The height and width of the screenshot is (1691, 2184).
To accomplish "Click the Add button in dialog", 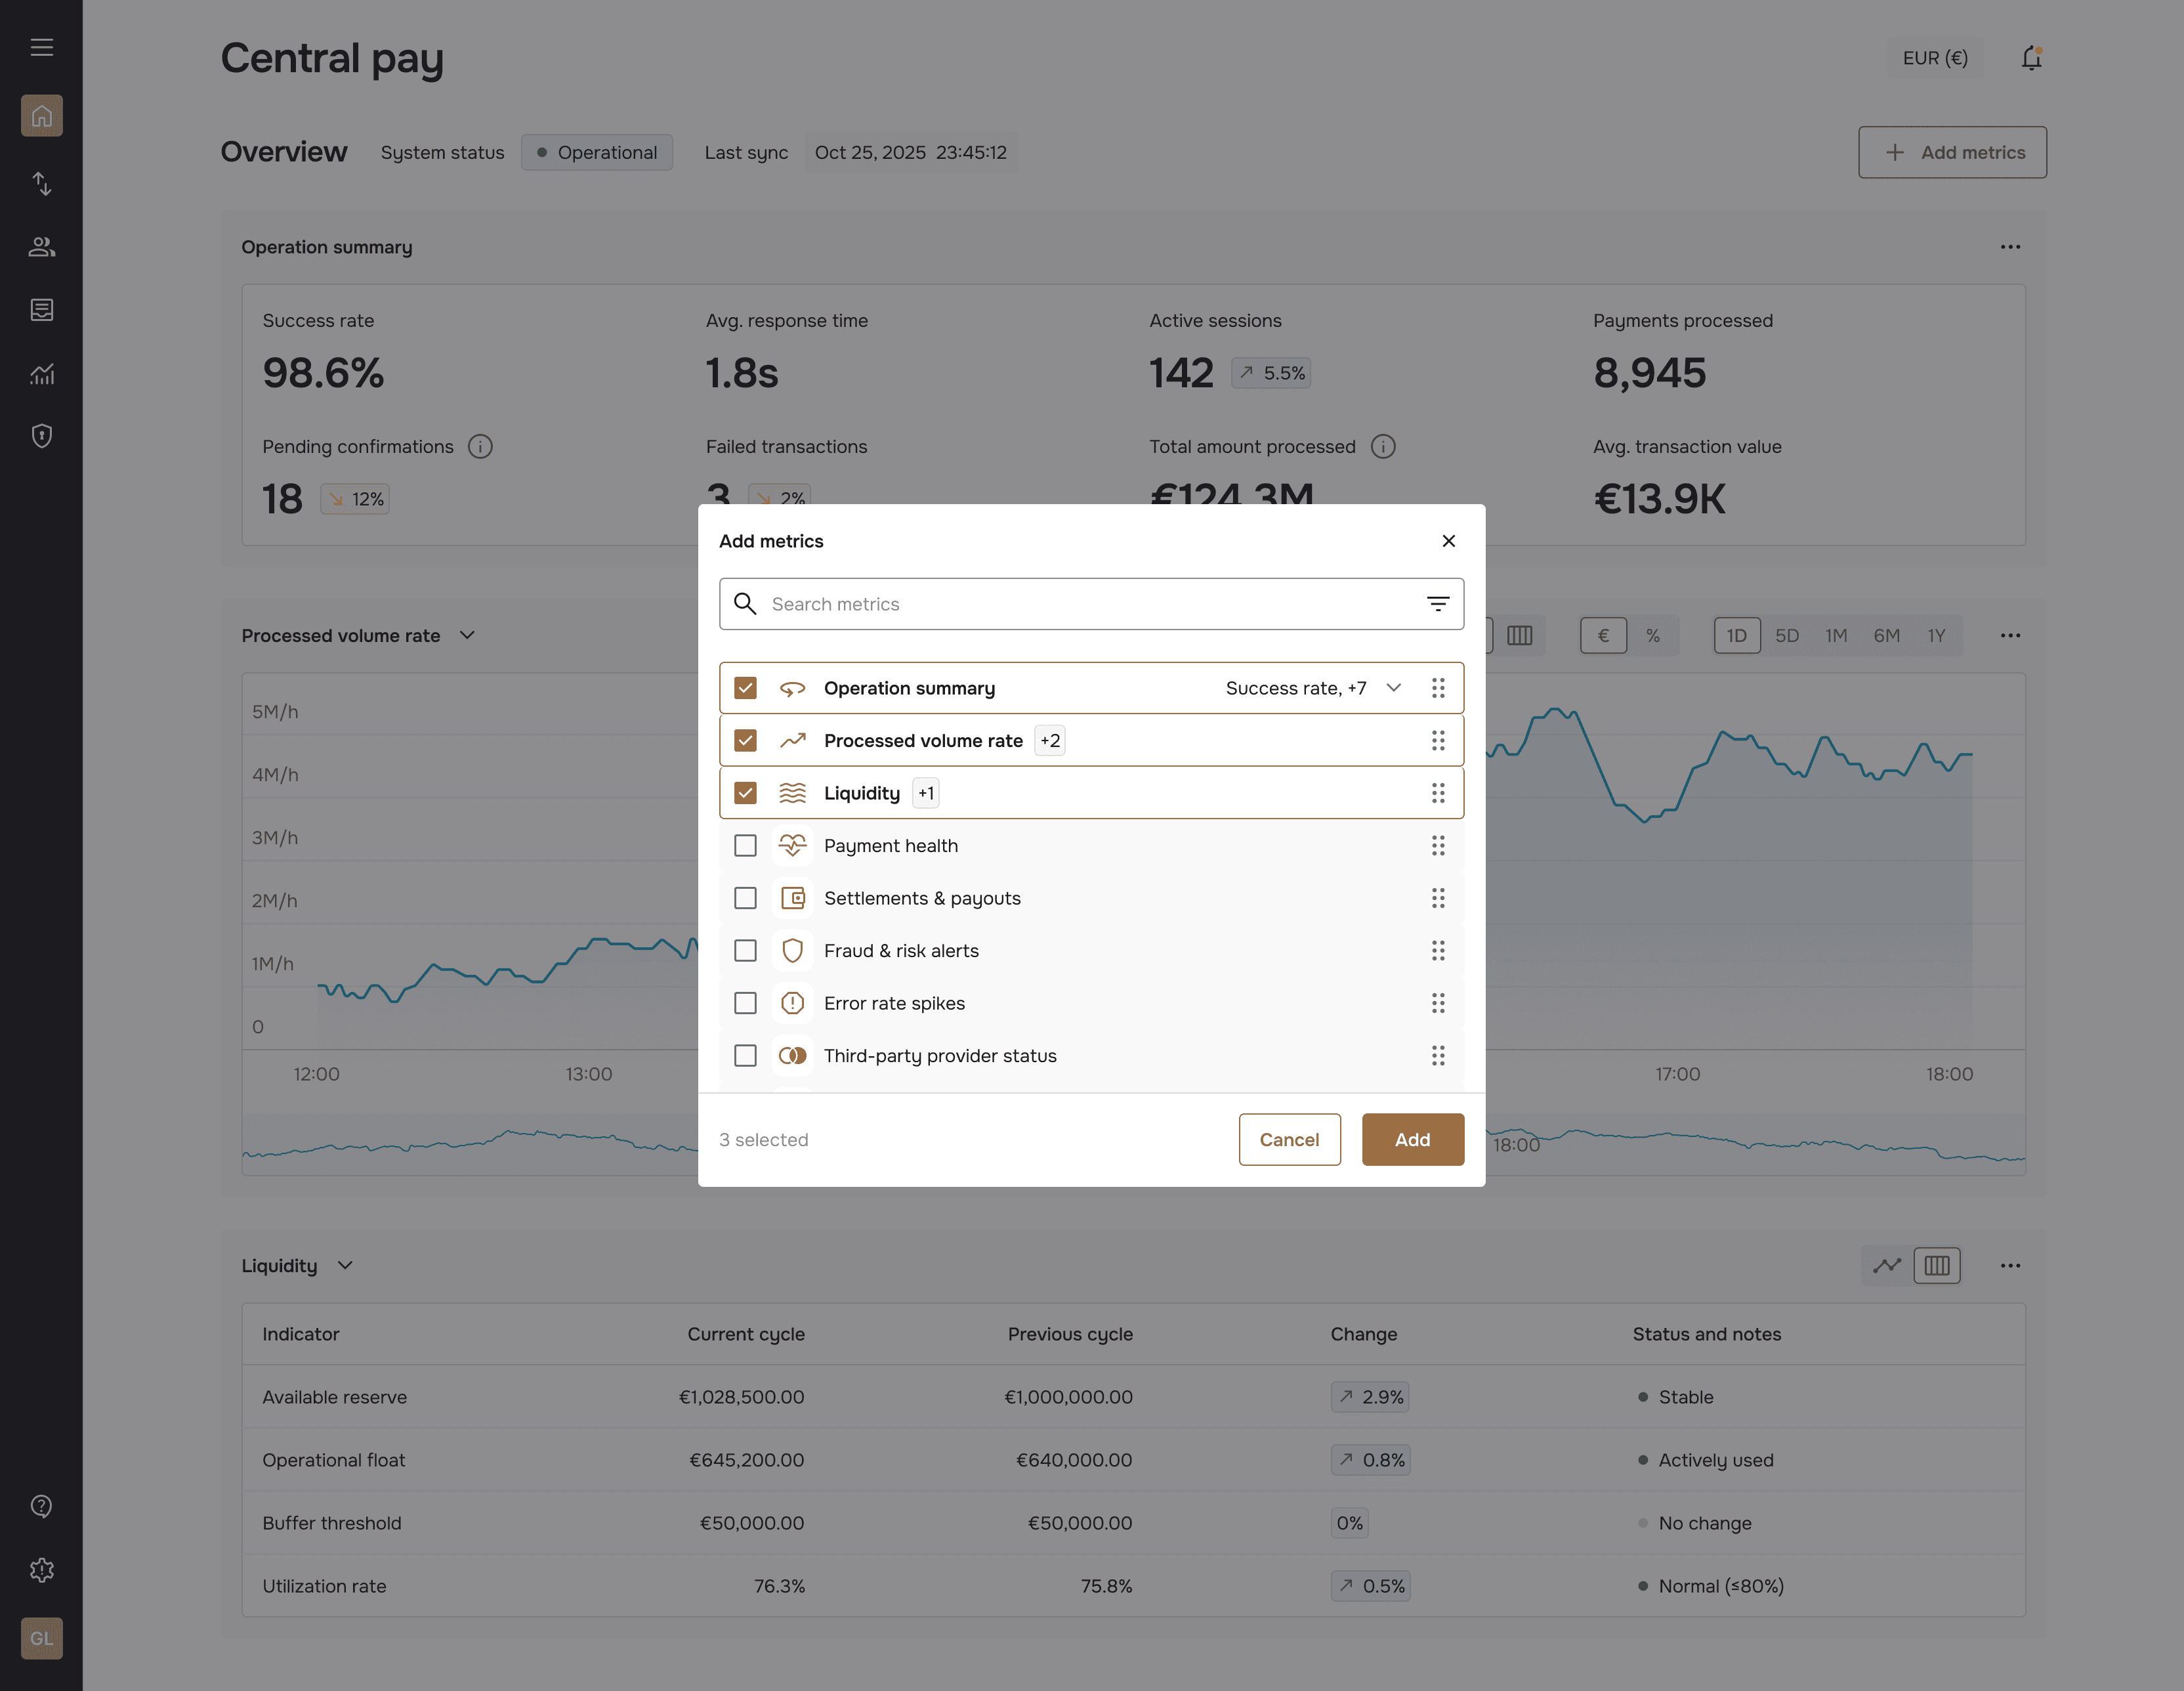I will pyautogui.click(x=1412, y=1140).
